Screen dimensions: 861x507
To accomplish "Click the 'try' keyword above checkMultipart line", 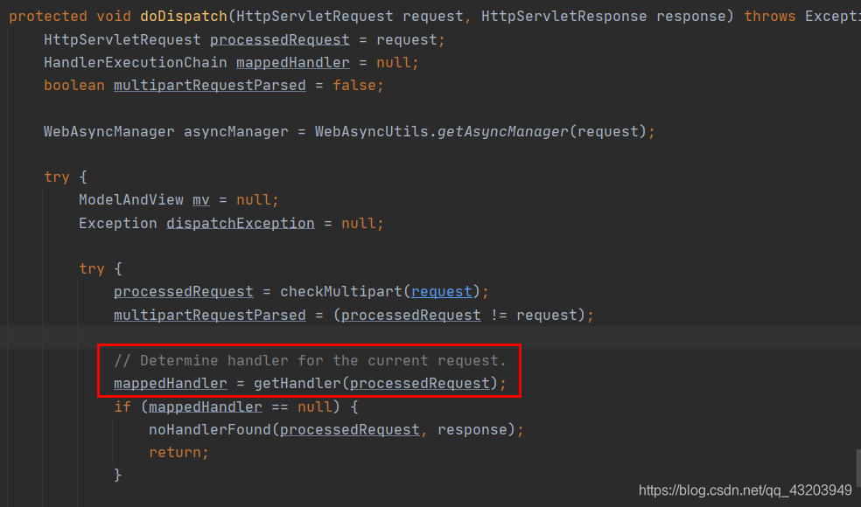I will pos(92,269).
